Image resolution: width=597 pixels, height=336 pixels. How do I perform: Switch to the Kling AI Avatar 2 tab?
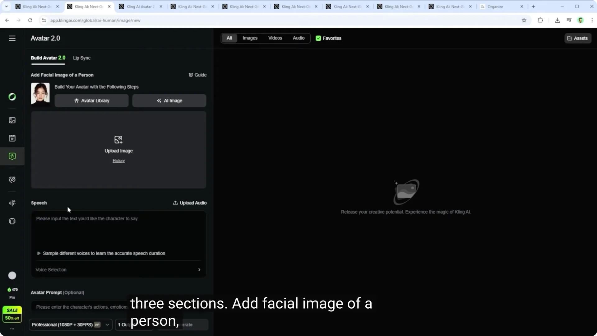point(140,7)
